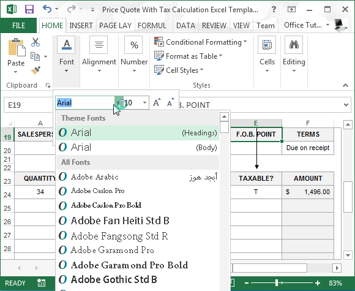Click the macro recording icon in status bar
This screenshot has height=291, width=355.
(x=42, y=283)
